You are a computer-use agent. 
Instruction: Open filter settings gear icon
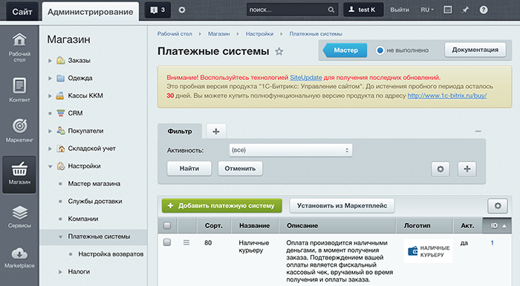coord(441,169)
